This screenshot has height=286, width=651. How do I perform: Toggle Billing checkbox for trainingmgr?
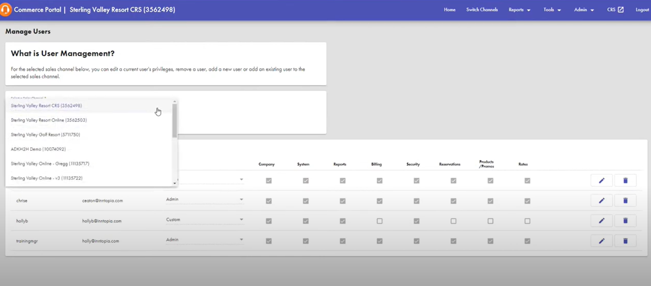(x=379, y=241)
